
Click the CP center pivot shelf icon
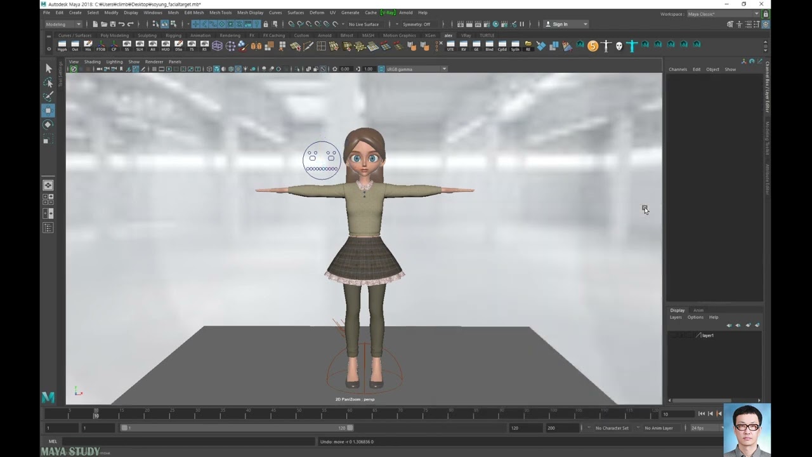(114, 46)
